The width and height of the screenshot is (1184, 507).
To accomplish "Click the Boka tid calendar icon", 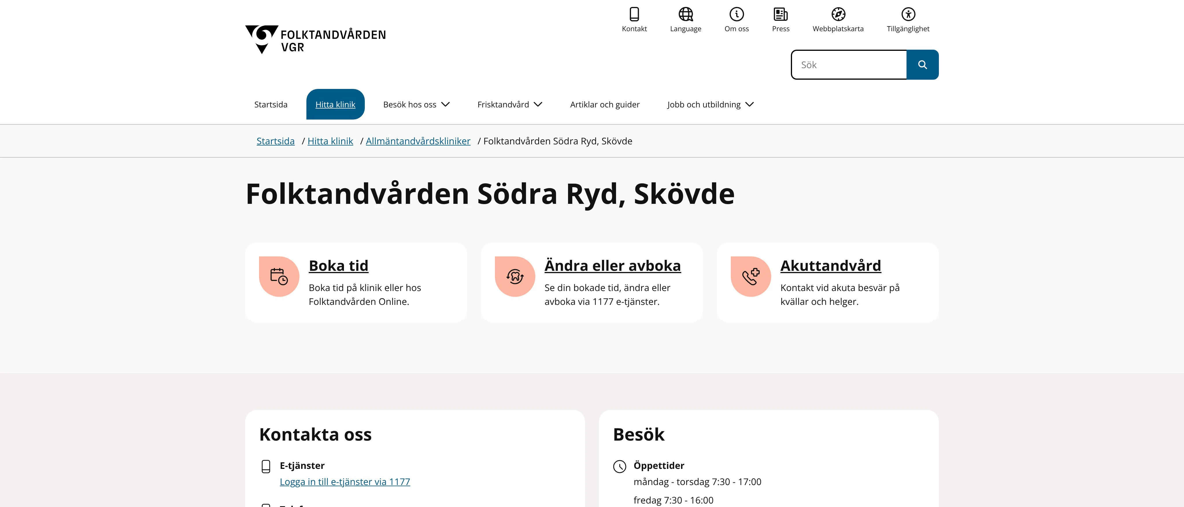I will (x=279, y=277).
